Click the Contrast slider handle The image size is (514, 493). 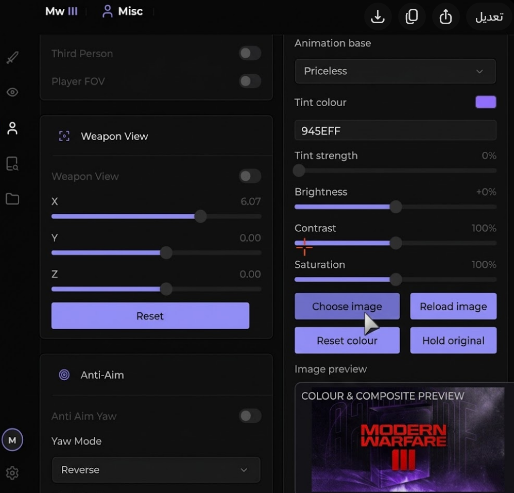pos(396,243)
